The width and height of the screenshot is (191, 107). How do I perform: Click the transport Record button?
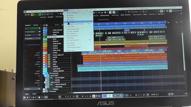point(121,96)
